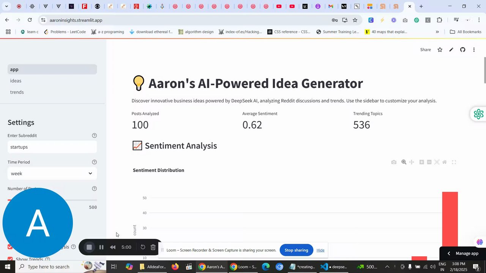Open the Chrome tab search dropdown
This screenshot has width=486, height=273.
[6, 6]
